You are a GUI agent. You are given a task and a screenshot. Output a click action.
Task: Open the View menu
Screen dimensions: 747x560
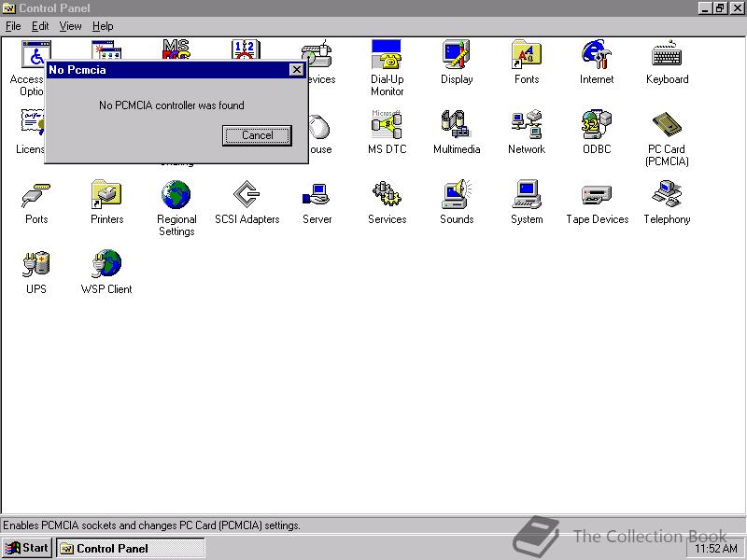click(71, 26)
